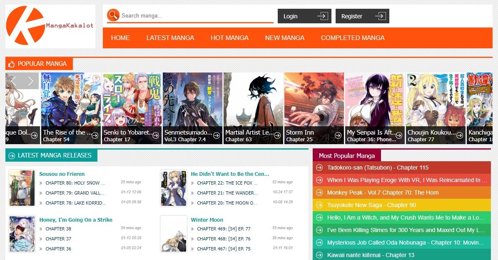Click arrow icon beside Hello, I Am a Witch
Screen dimensions: 498x260
[319, 218]
